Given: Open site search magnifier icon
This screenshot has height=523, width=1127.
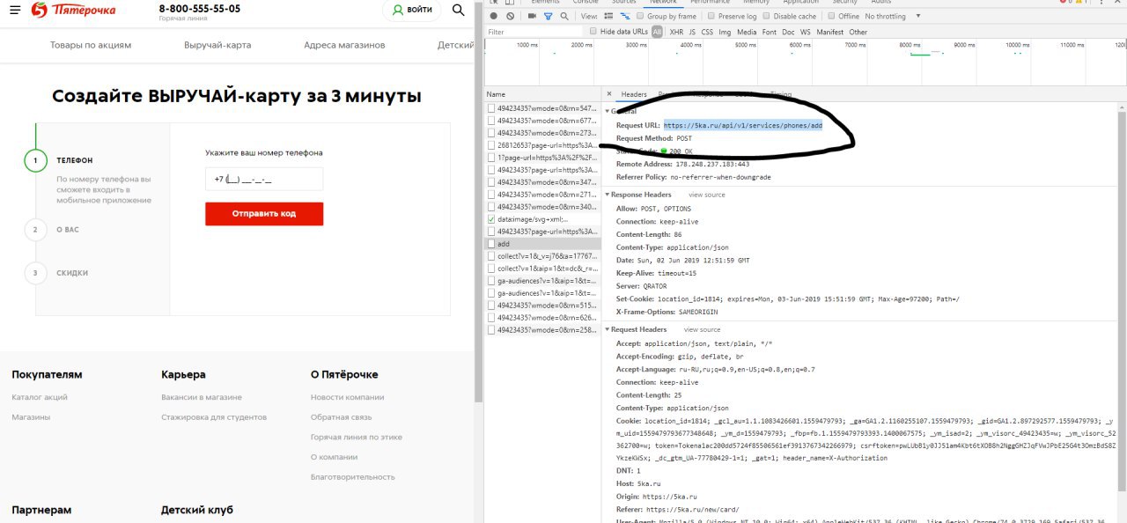Looking at the screenshot, I should tap(458, 10).
